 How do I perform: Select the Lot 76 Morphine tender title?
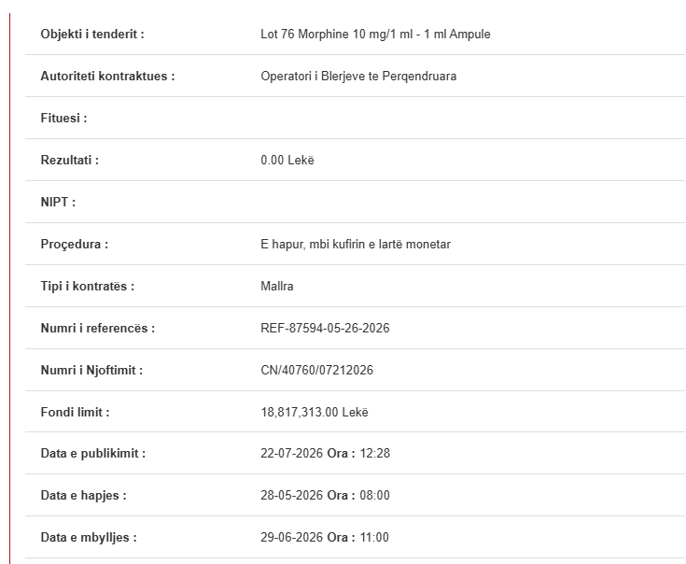375,35
